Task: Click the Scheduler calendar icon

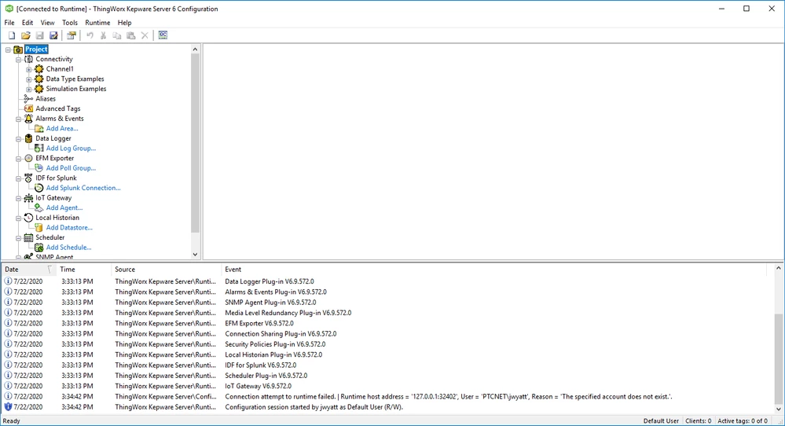Action: (28, 238)
